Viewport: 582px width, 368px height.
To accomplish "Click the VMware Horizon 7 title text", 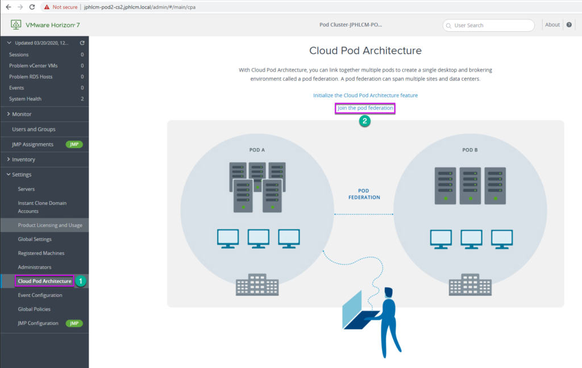I will (53, 25).
